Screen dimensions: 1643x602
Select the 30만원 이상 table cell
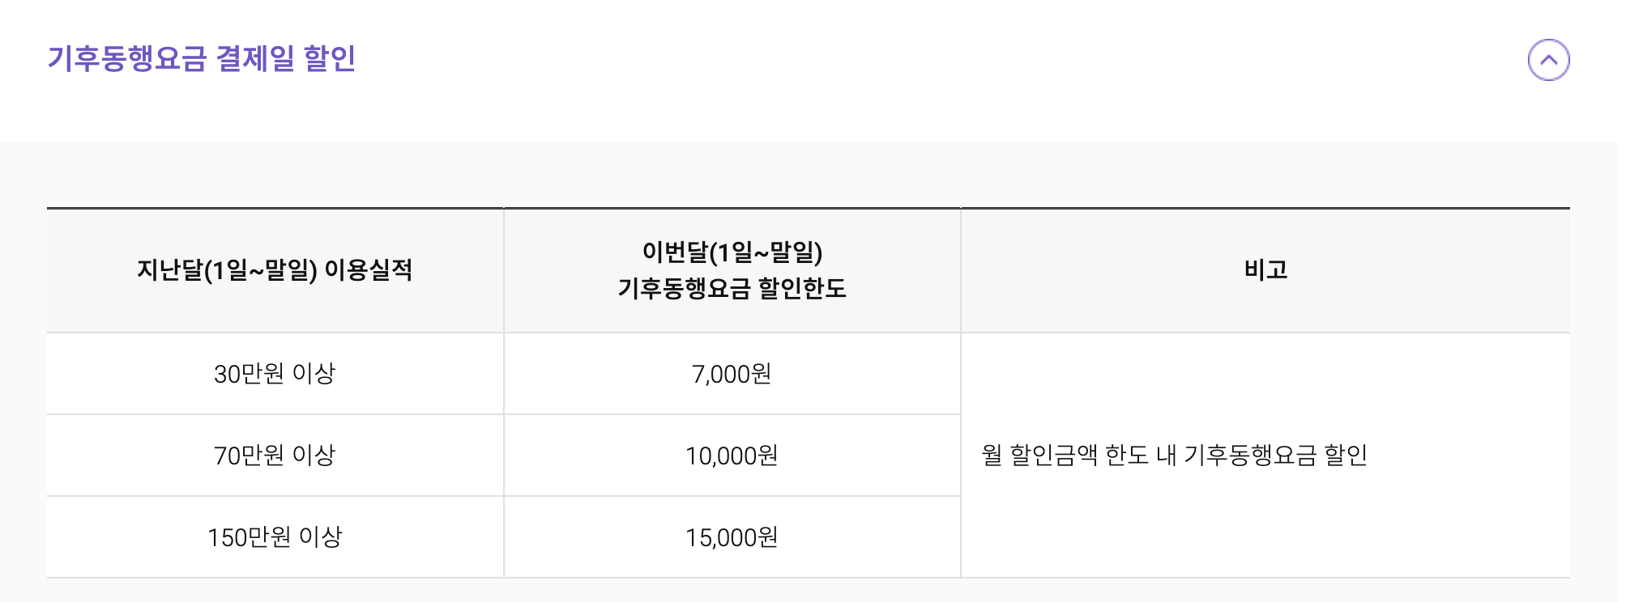[x=275, y=374]
